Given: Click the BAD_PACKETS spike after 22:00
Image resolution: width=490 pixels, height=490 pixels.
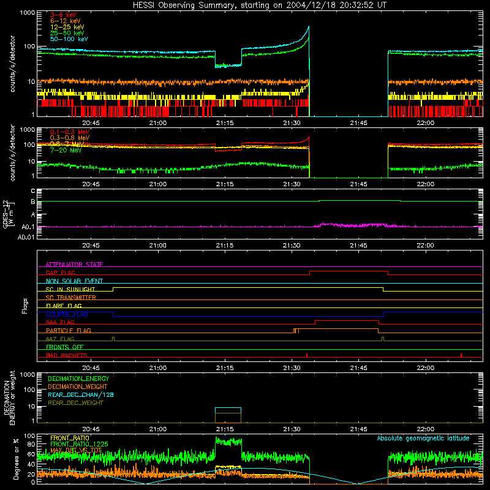Looking at the screenshot, I should coord(461,355).
